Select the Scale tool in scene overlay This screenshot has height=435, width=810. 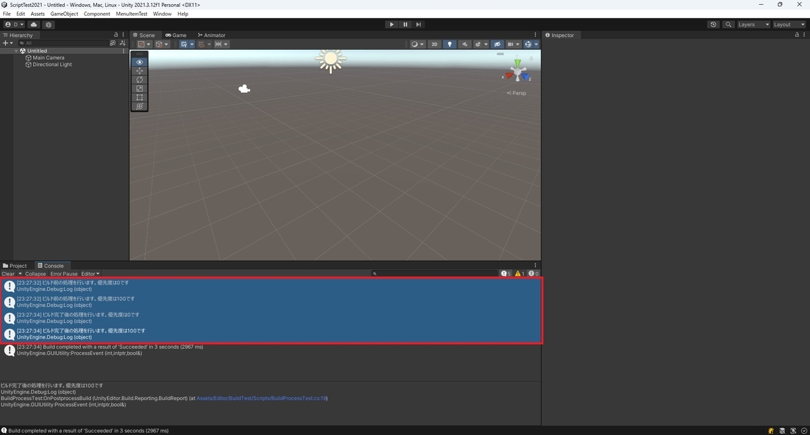click(140, 88)
